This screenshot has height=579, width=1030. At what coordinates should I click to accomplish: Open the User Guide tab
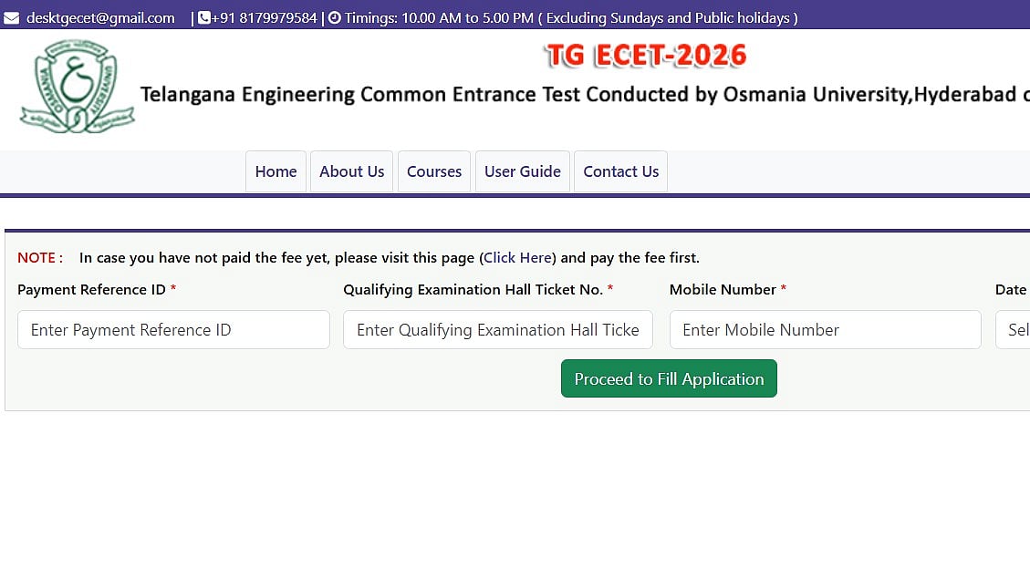click(x=523, y=171)
